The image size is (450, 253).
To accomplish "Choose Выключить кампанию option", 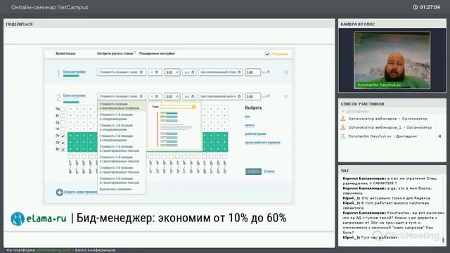I will coord(122,189).
